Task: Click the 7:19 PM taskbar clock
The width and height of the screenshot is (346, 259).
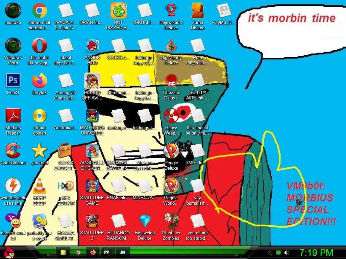Action: click(x=316, y=253)
